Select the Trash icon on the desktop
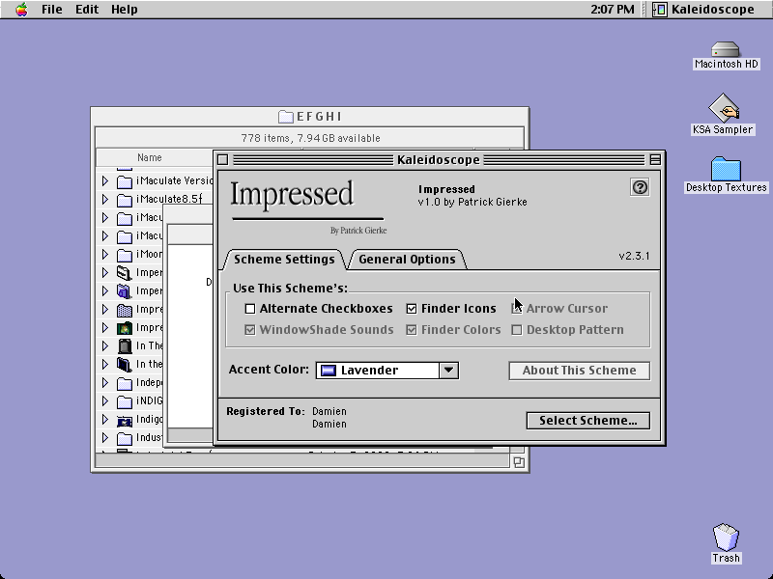The height and width of the screenshot is (579, 773). (726, 538)
